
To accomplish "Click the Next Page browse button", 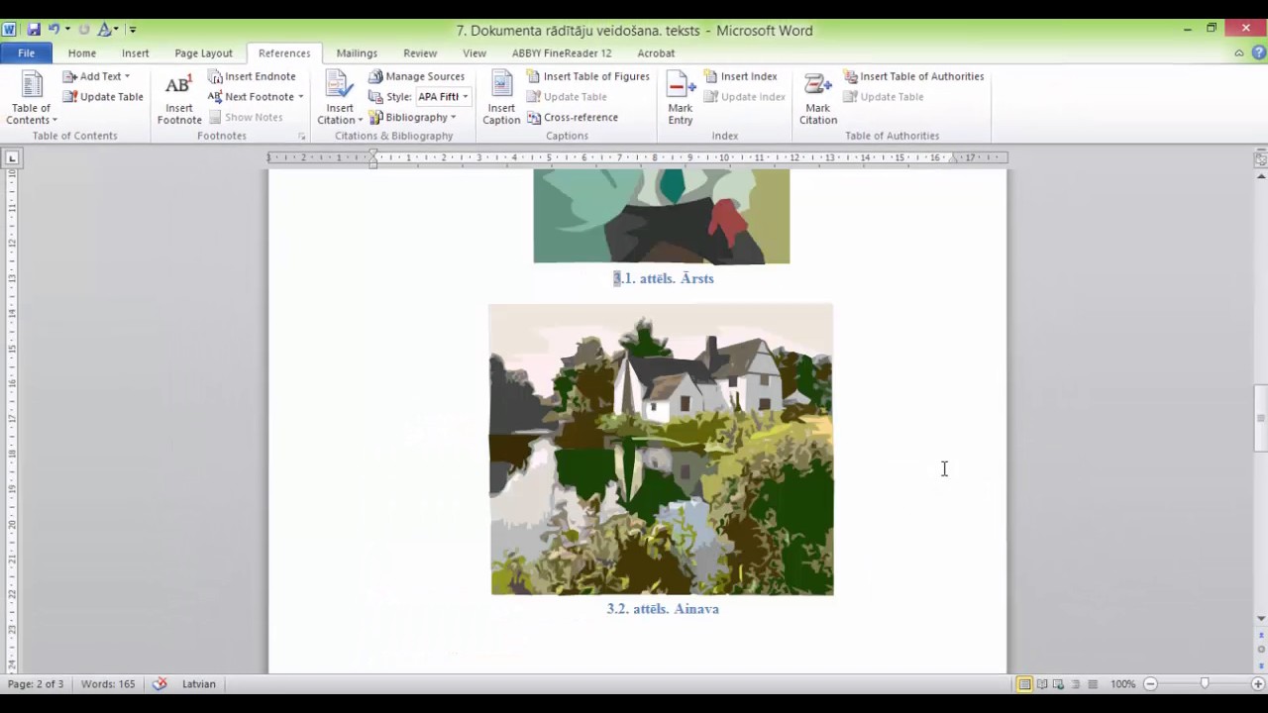I will (1261, 664).
